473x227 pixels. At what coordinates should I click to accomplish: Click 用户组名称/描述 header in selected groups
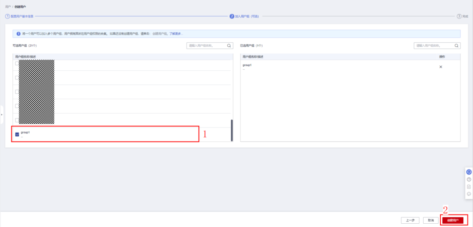253,57
